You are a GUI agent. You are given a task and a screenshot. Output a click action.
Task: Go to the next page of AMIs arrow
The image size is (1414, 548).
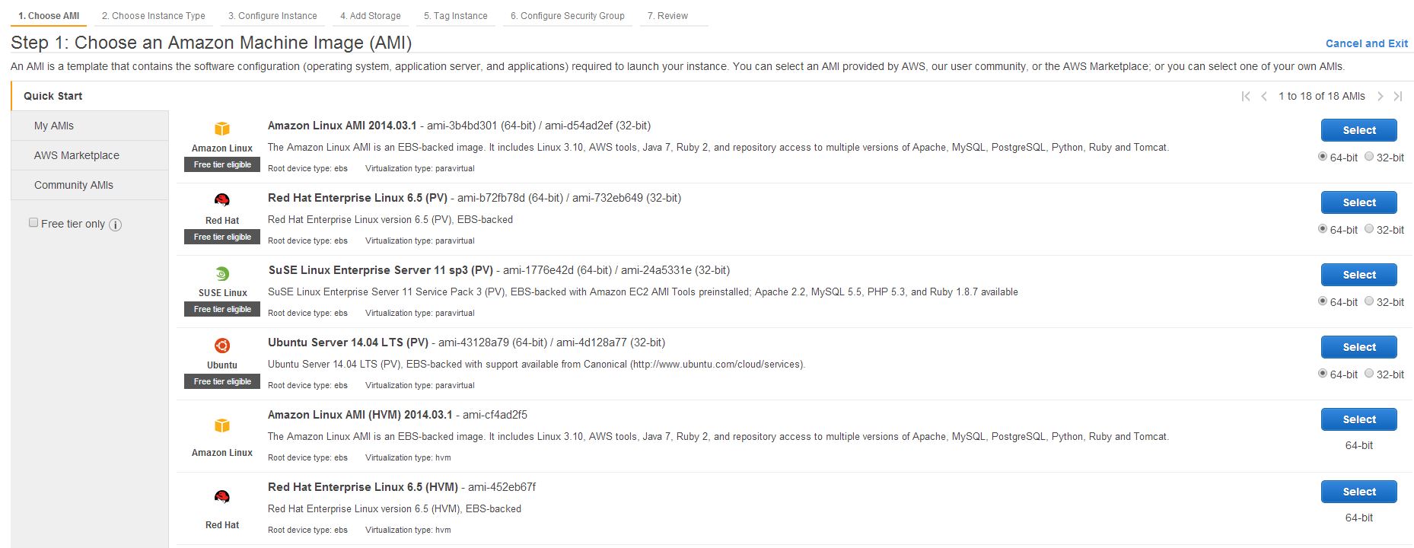tap(1380, 96)
